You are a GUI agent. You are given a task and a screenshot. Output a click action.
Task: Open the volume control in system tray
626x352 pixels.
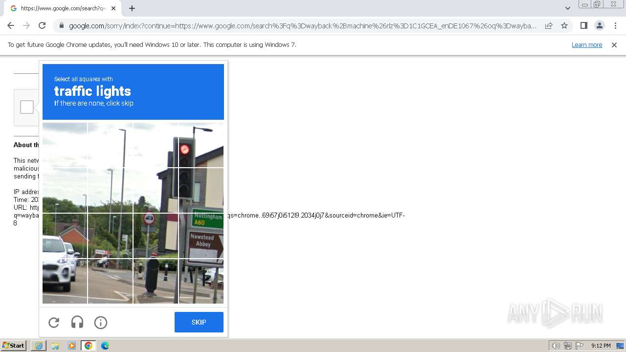tap(556, 346)
